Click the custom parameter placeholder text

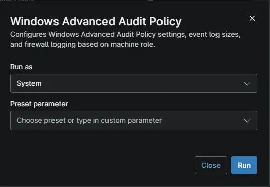89,121
